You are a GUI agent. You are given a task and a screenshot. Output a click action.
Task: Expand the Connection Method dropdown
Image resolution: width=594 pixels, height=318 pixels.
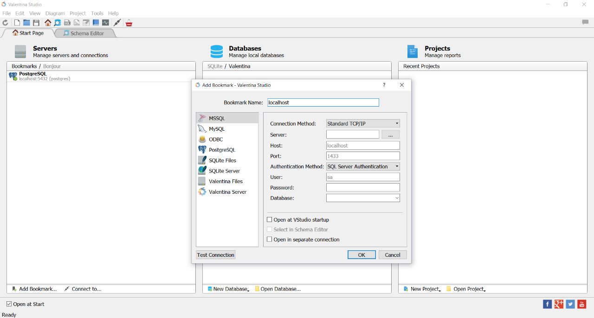pyautogui.click(x=363, y=124)
